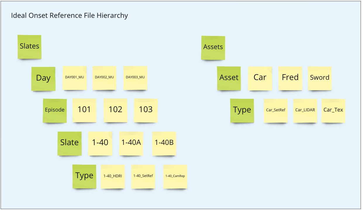Select the green Day sticky note
363x210 pixels.
[x=43, y=79]
